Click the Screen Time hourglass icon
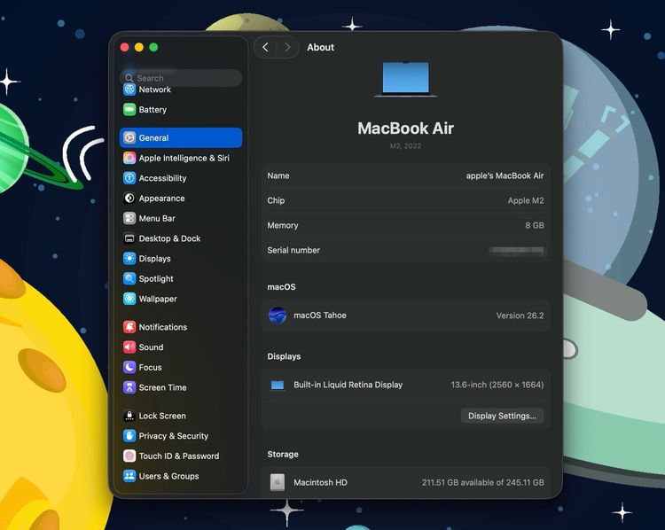665x530 pixels. [129, 387]
